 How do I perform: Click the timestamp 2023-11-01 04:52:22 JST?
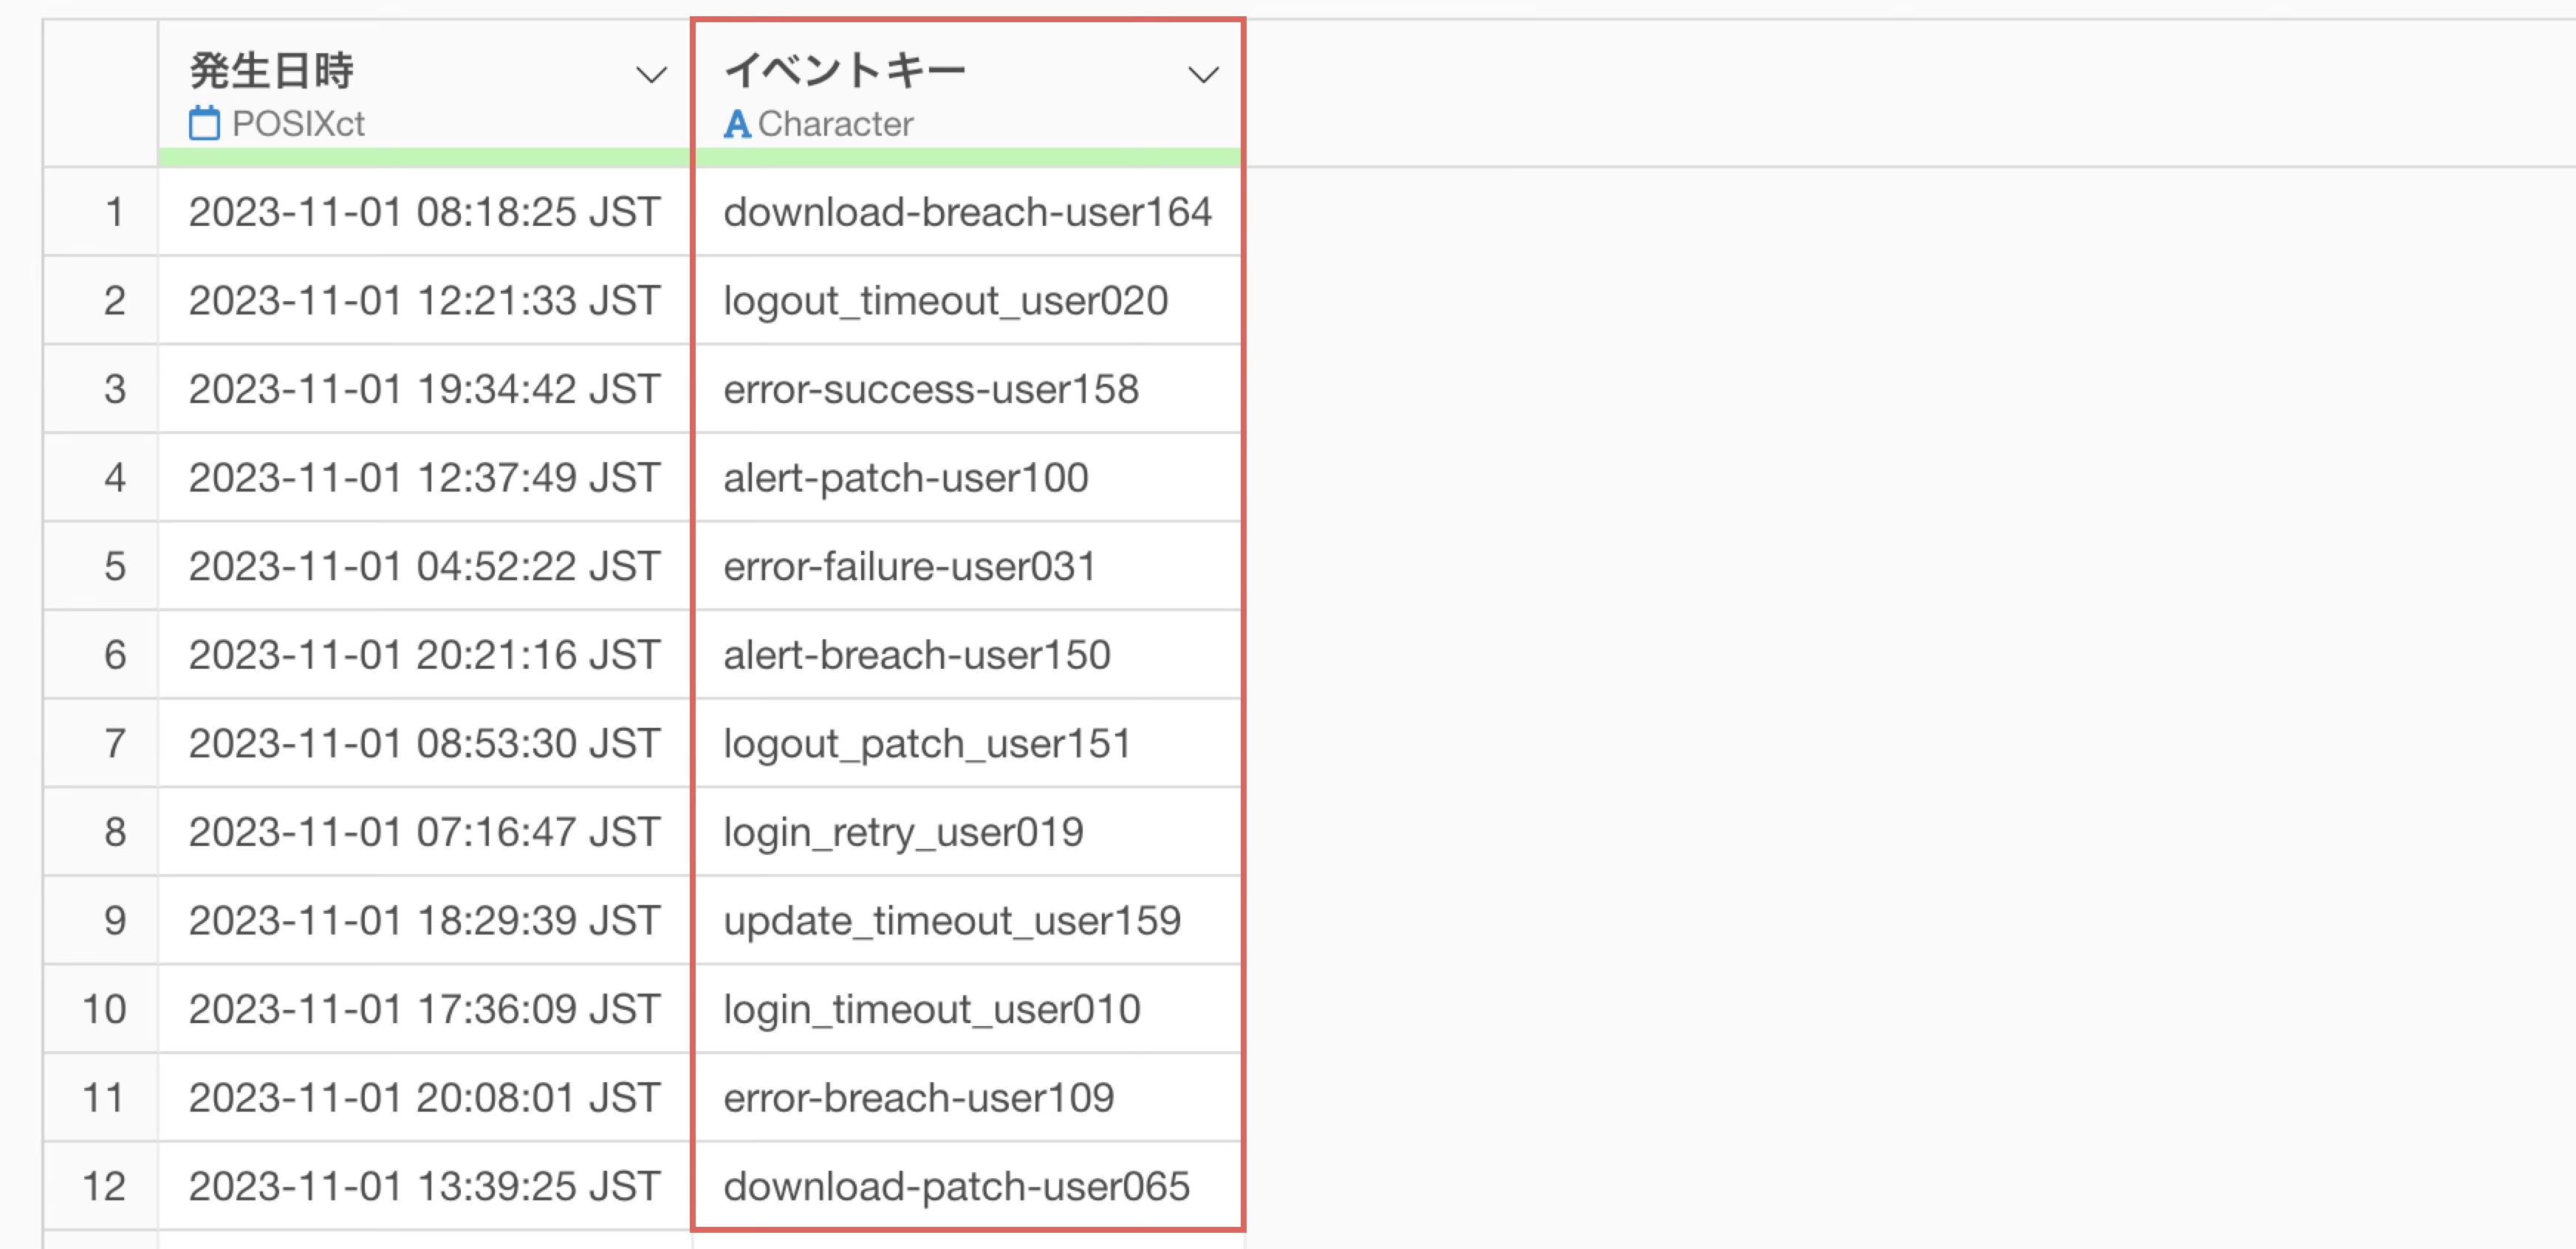click(x=424, y=566)
